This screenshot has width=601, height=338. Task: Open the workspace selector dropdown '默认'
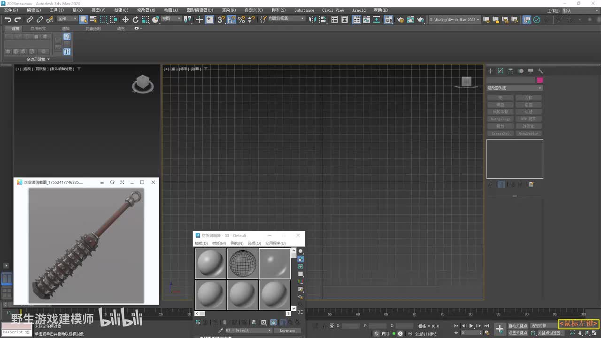[x=581, y=10]
